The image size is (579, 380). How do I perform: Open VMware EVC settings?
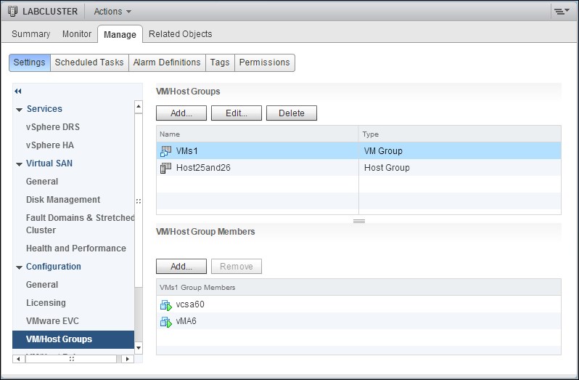pyautogui.click(x=52, y=320)
